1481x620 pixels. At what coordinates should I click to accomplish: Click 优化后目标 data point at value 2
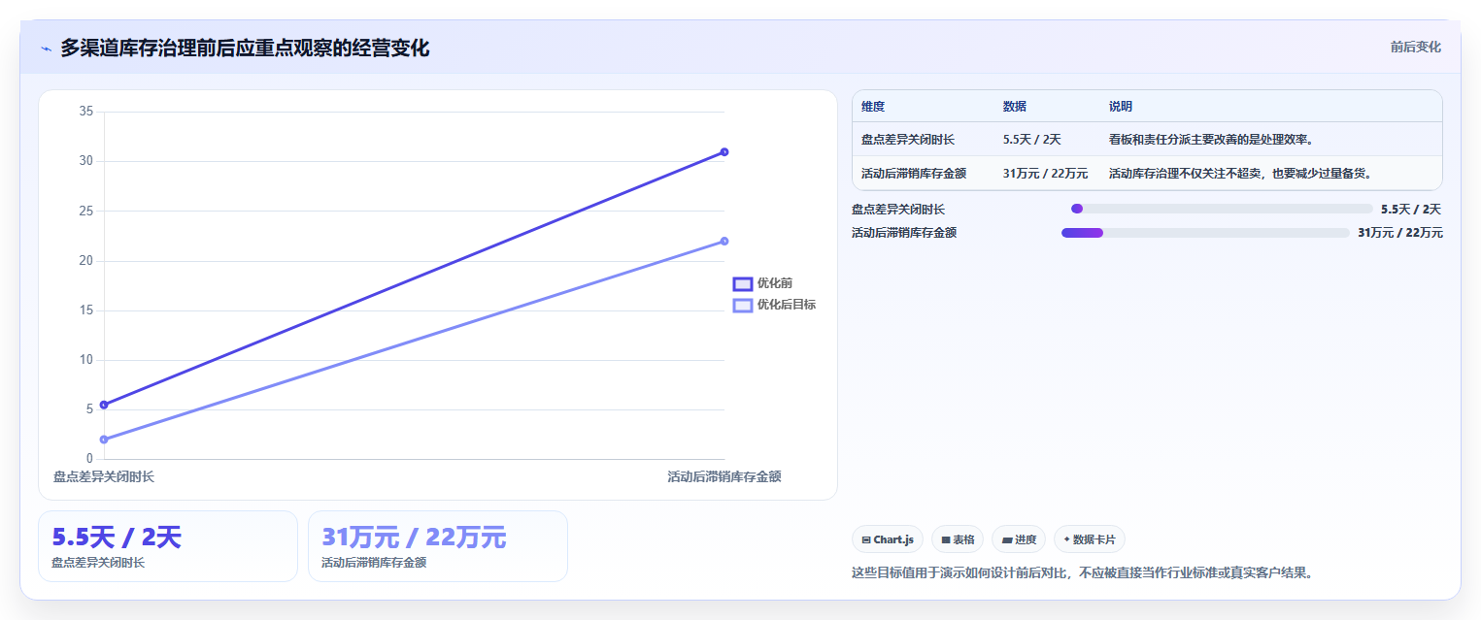pos(104,440)
